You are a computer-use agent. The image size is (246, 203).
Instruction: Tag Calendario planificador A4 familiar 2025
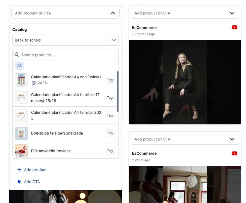point(110,115)
